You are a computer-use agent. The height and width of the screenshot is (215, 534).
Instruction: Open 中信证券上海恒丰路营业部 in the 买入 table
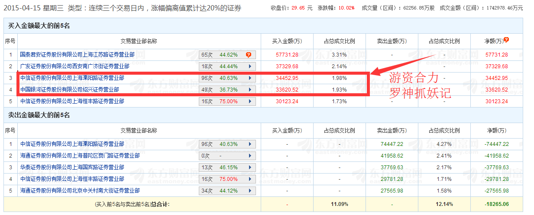[72, 101]
